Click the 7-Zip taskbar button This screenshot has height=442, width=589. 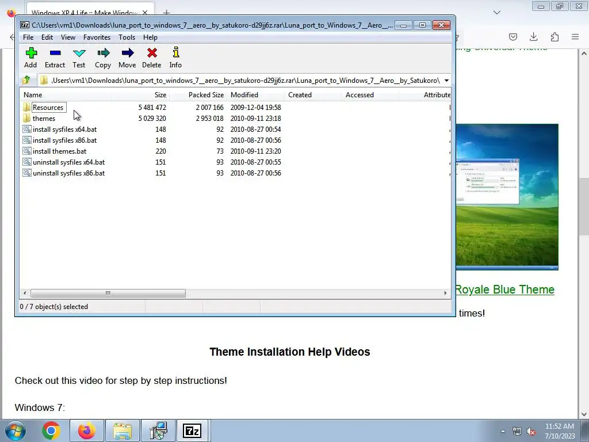192,430
